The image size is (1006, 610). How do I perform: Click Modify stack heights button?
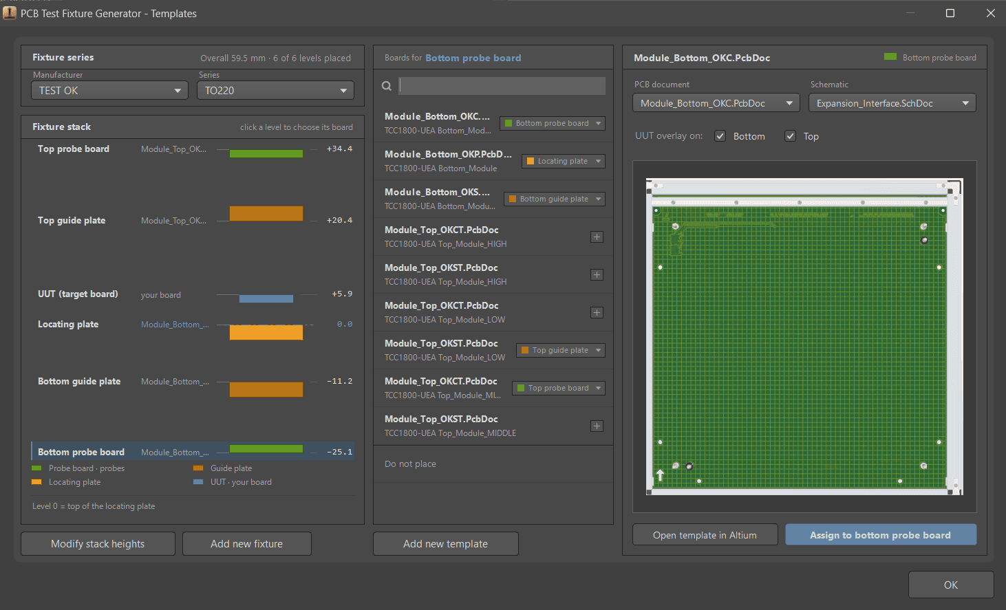point(98,543)
